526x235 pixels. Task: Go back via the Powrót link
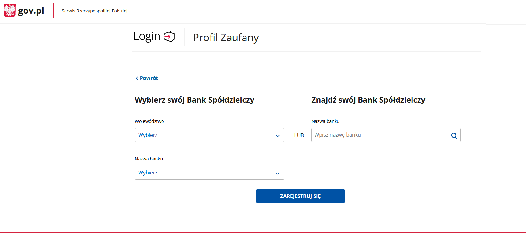(149, 78)
